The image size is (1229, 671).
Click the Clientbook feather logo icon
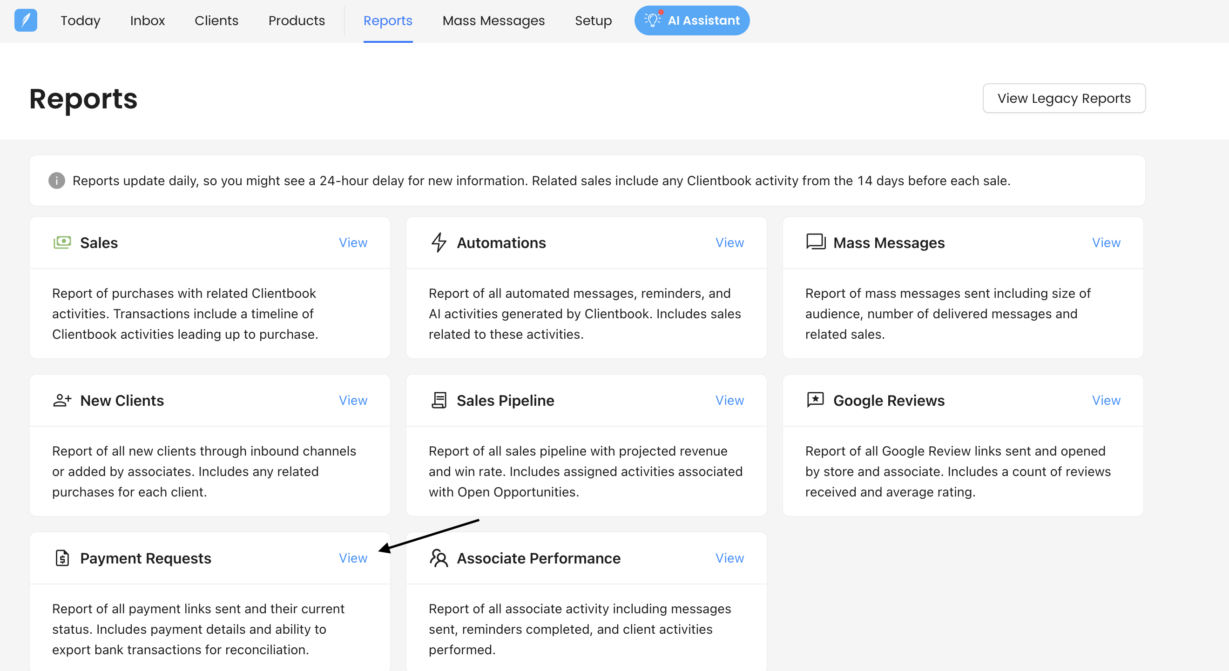26,20
